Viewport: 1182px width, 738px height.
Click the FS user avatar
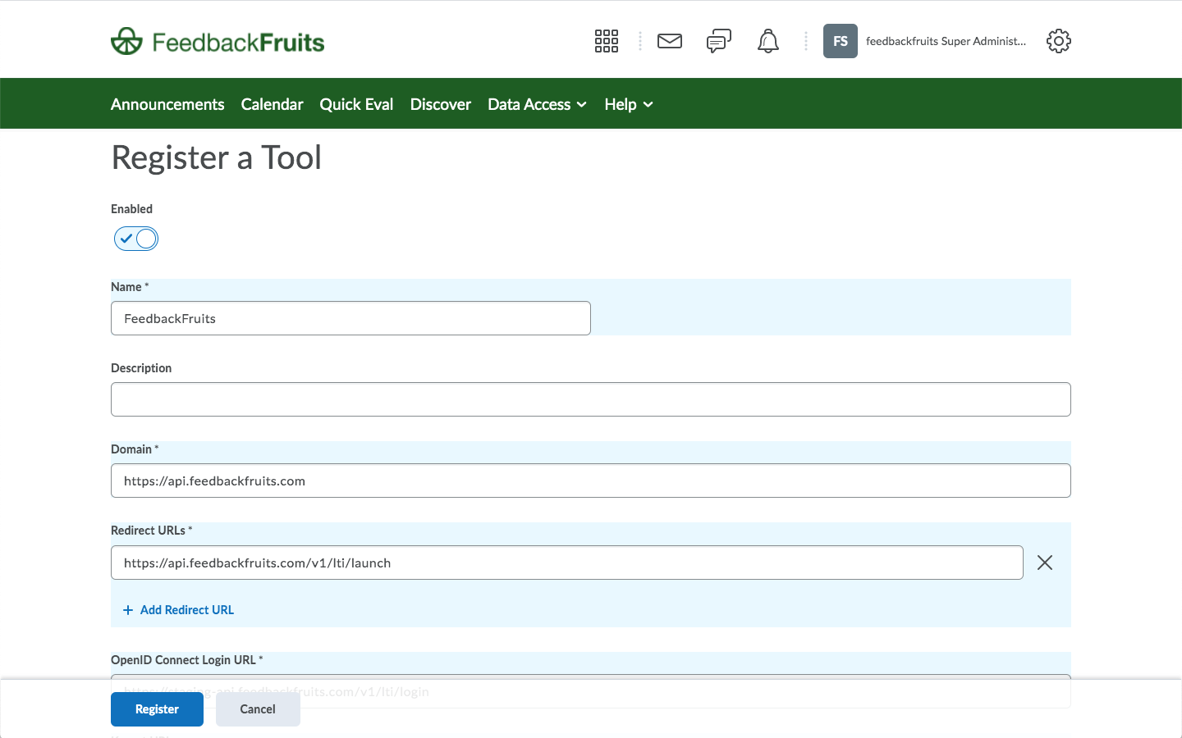[841, 41]
